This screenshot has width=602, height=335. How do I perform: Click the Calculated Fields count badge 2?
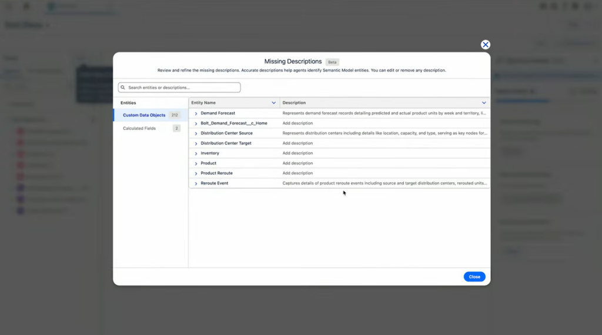[176, 128]
